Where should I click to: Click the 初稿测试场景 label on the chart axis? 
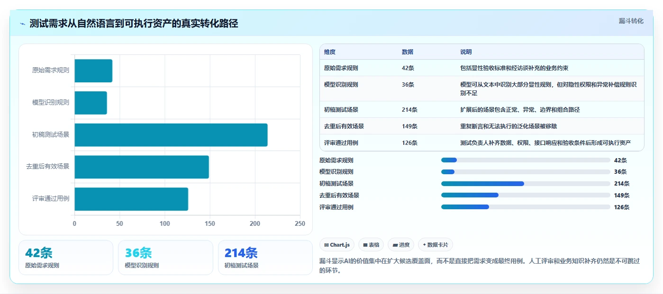(51, 135)
